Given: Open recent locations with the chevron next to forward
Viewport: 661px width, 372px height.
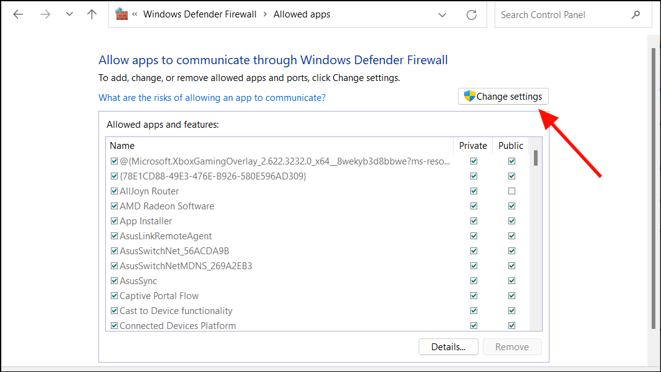Looking at the screenshot, I should click(69, 14).
